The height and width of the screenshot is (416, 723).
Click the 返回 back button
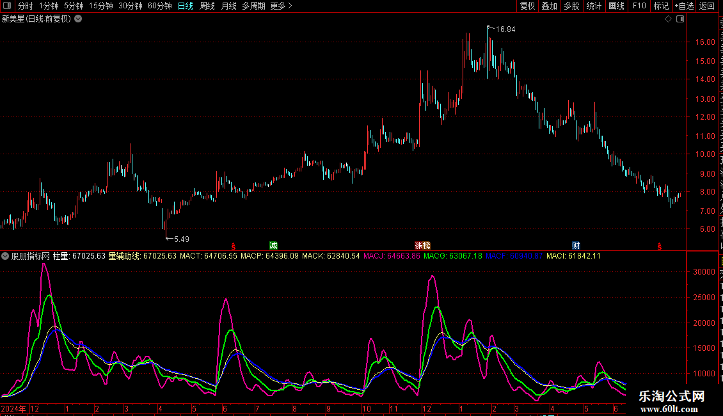pos(706,6)
